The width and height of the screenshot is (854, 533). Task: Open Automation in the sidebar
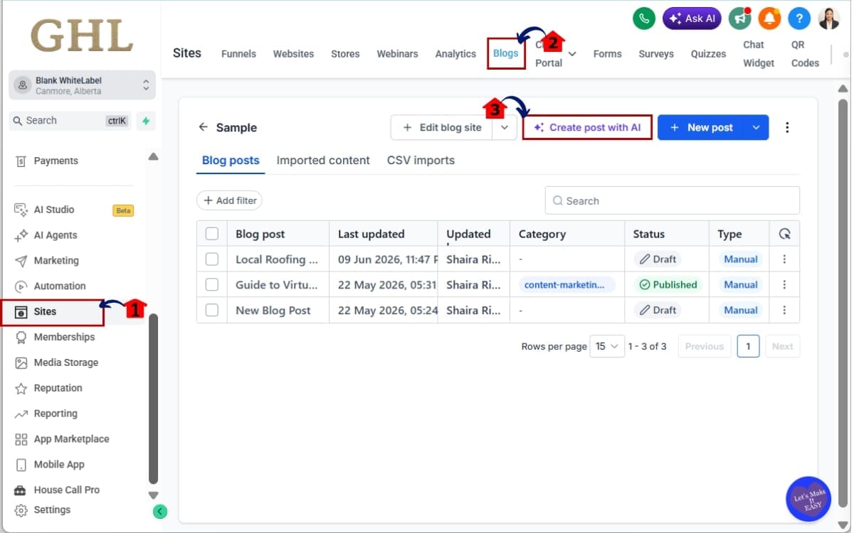pos(60,286)
